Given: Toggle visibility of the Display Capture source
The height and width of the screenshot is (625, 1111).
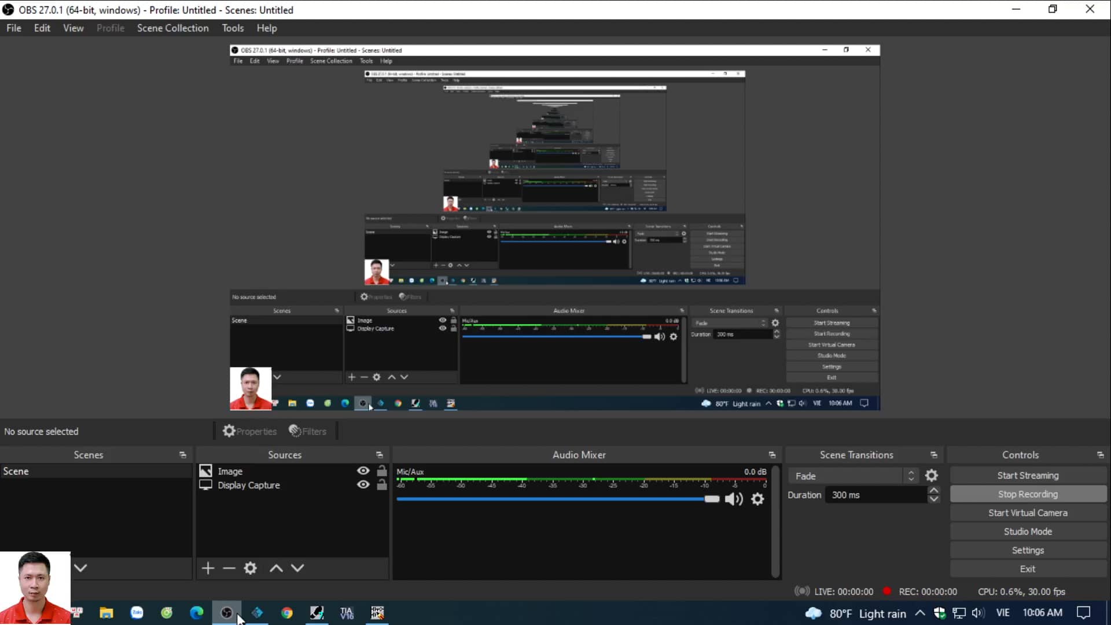Looking at the screenshot, I should click(x=363, y=485).
